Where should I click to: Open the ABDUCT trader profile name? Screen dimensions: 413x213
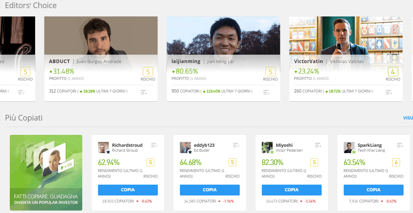click(59, 61)
